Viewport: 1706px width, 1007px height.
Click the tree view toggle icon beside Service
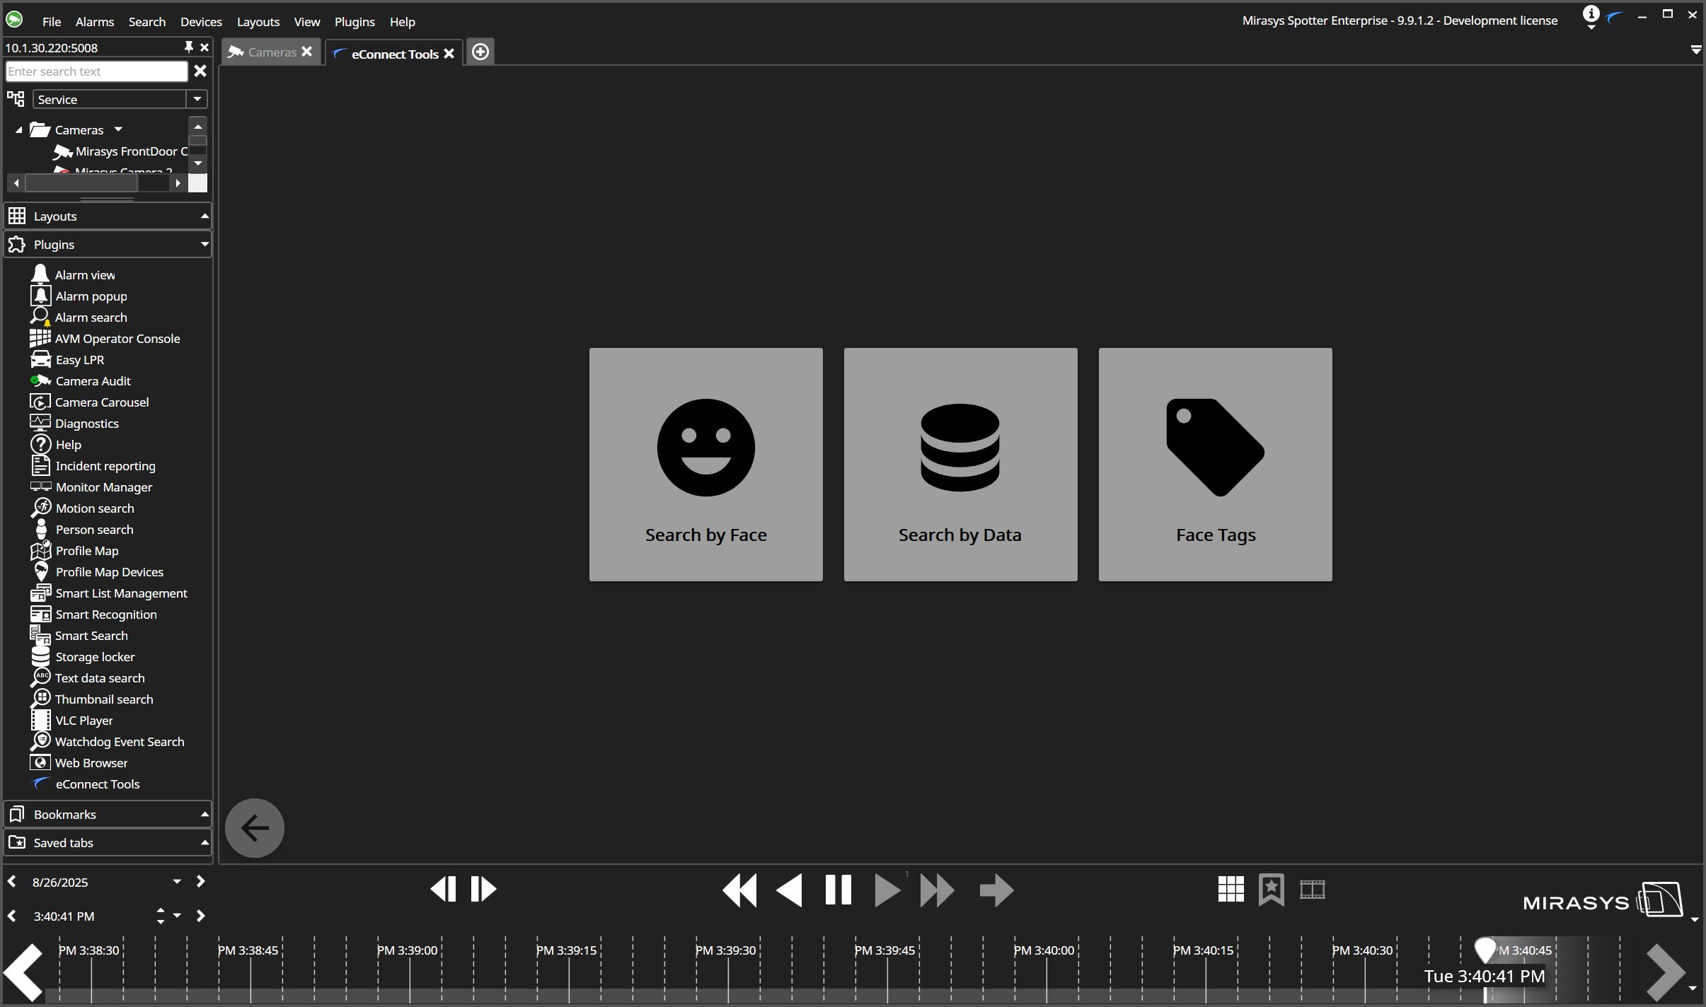coord(16,99)
